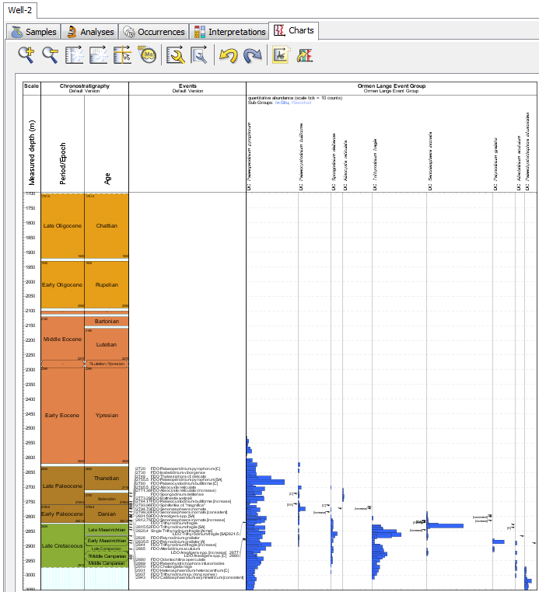Select the Thanetian age block
This screenshot has height=592, width=539.
[x=107, y=479]
